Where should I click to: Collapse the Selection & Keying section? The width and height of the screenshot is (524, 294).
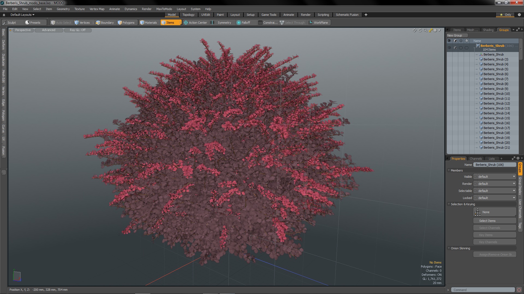pyautogui.click(x=449, y=204)
